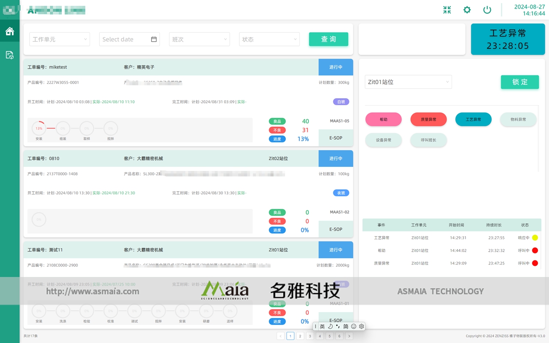This screenshot has width=549, height=343.
Task: Click the 白班 shift tag
Action: pos(341,102)
